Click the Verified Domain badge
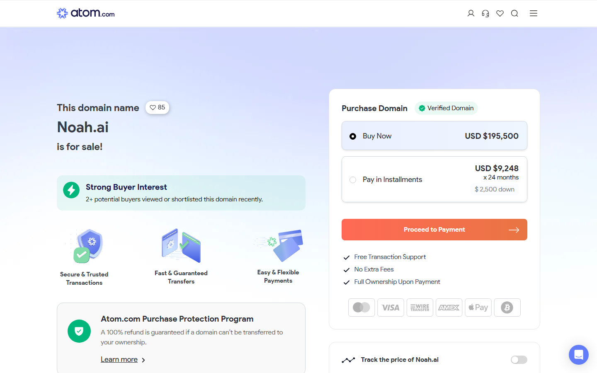Image resolution: width=597 pixels, height=373 pixels. (446, 108)
